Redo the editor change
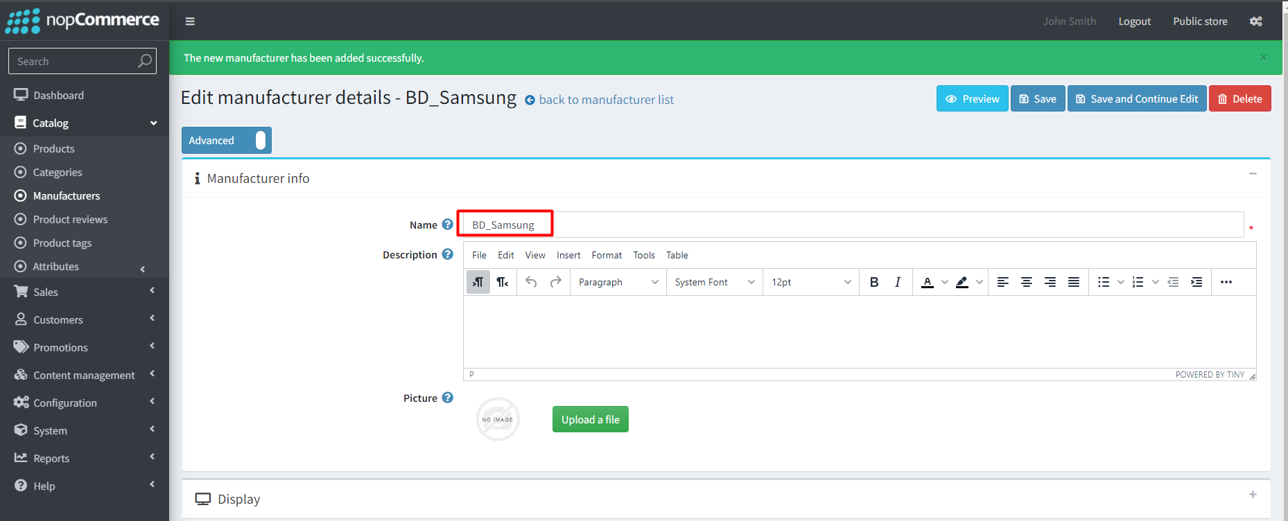 555,282
